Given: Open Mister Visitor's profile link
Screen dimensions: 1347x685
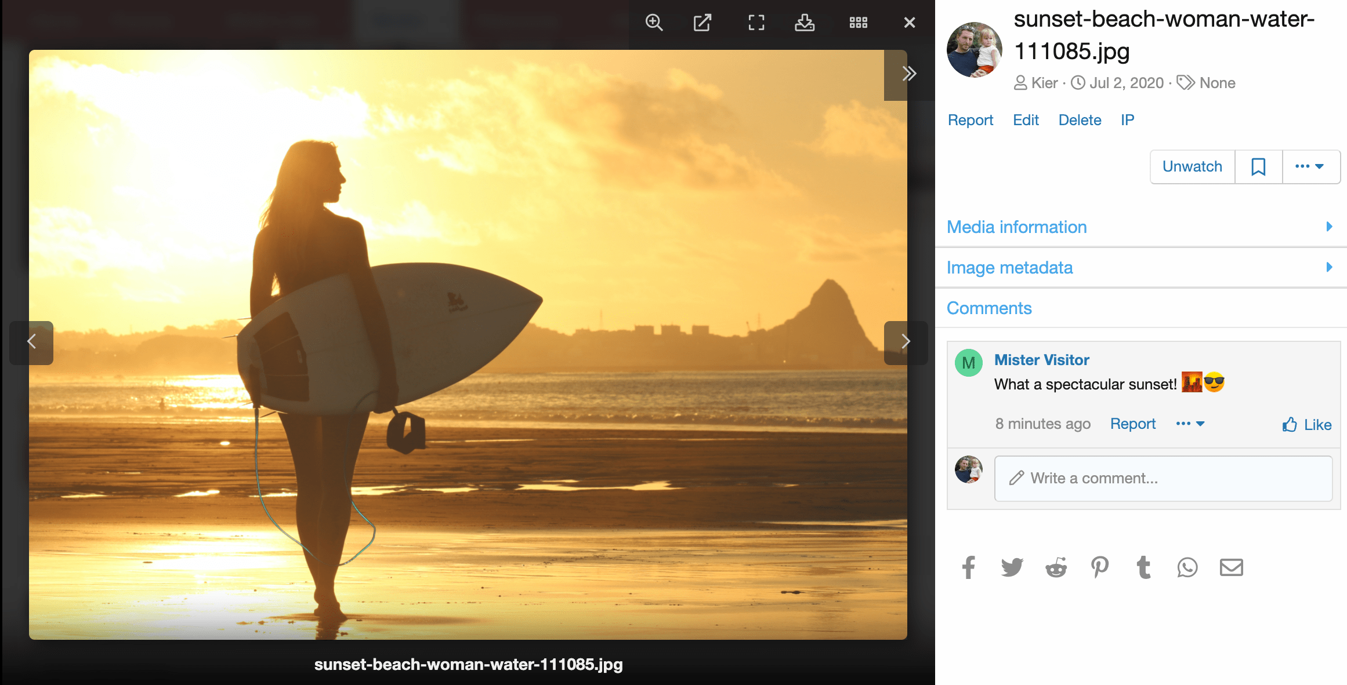Looking at the screenshot, I should (x=1041, y=360).
